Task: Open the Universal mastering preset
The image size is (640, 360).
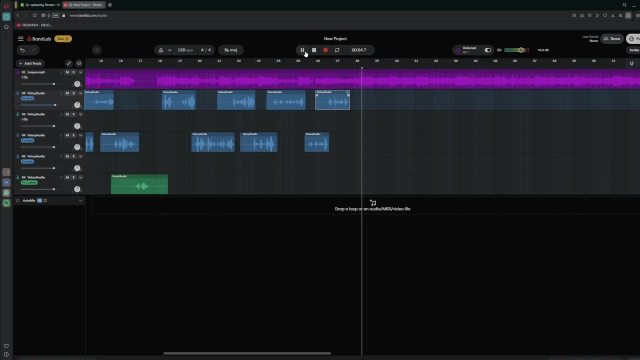Action: 469,50
